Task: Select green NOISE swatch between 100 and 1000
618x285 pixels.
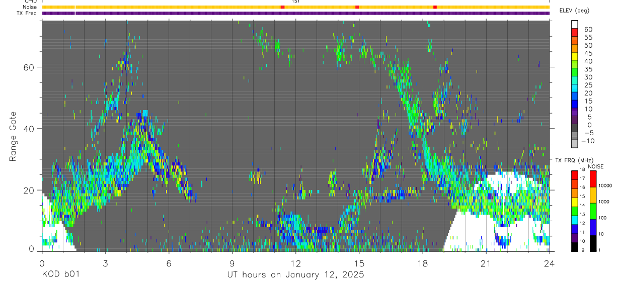Action: click(592, 211)
